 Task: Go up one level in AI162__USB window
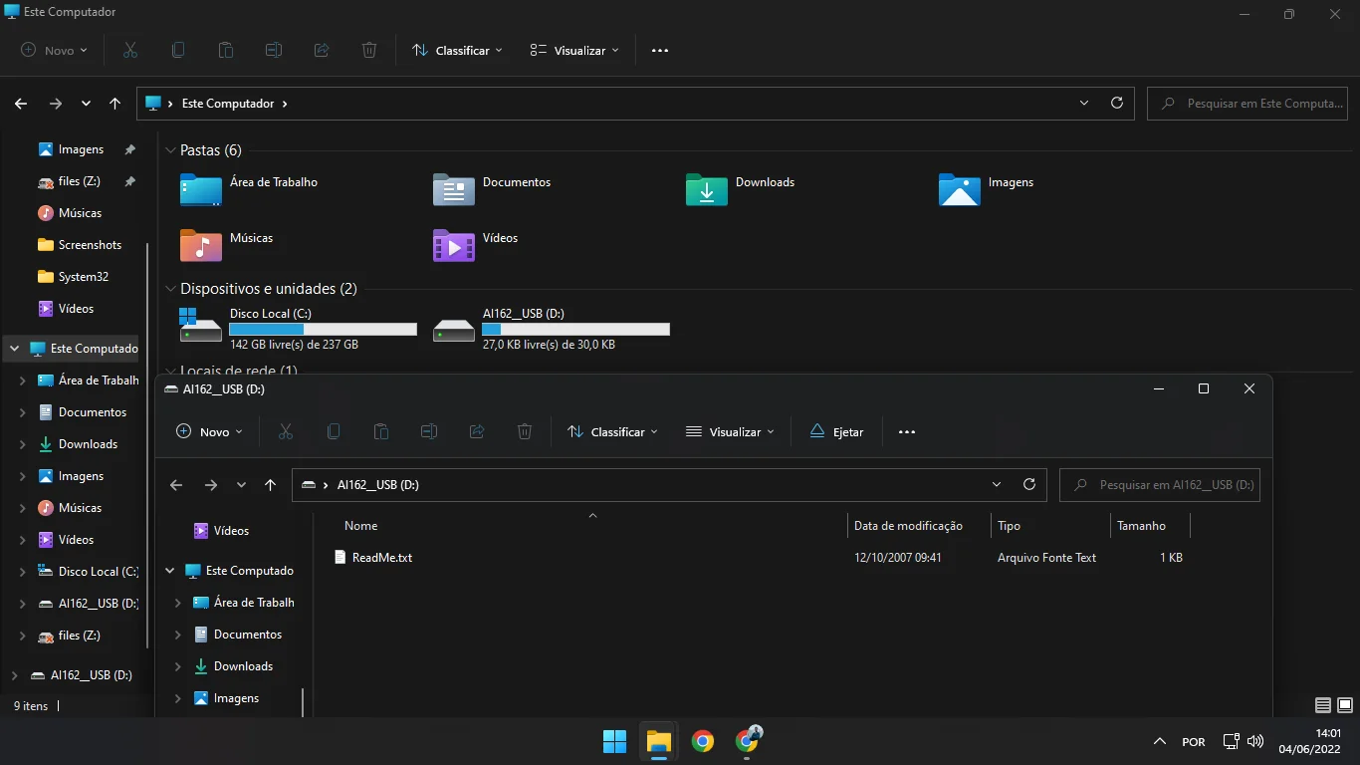(270, 485)
